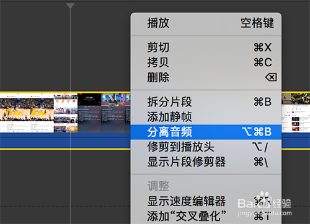Select 修剪到播放头 menu entry
310x224 pixels.
click(x=206, y=147)
